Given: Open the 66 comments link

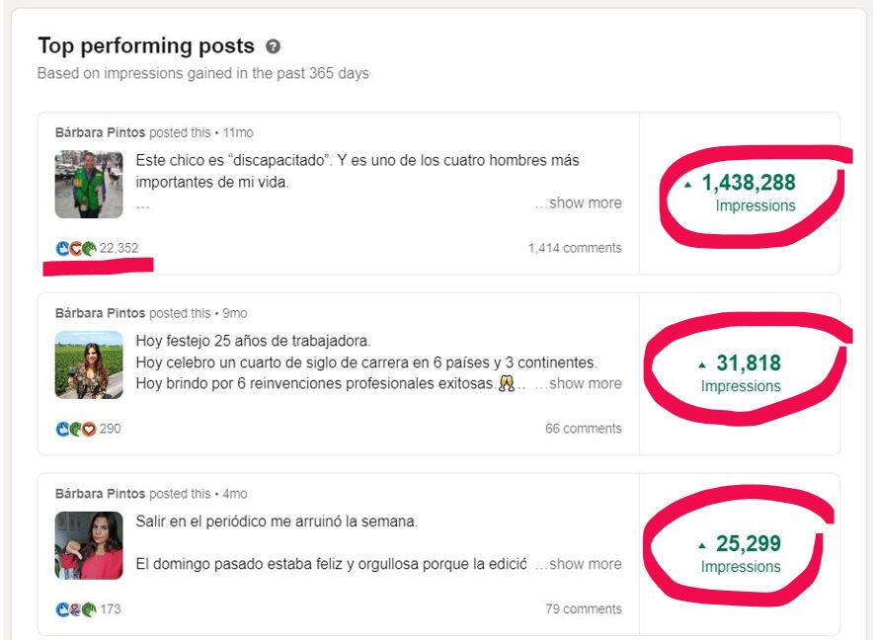Looking at the screenshot, I should pos(583,429).
